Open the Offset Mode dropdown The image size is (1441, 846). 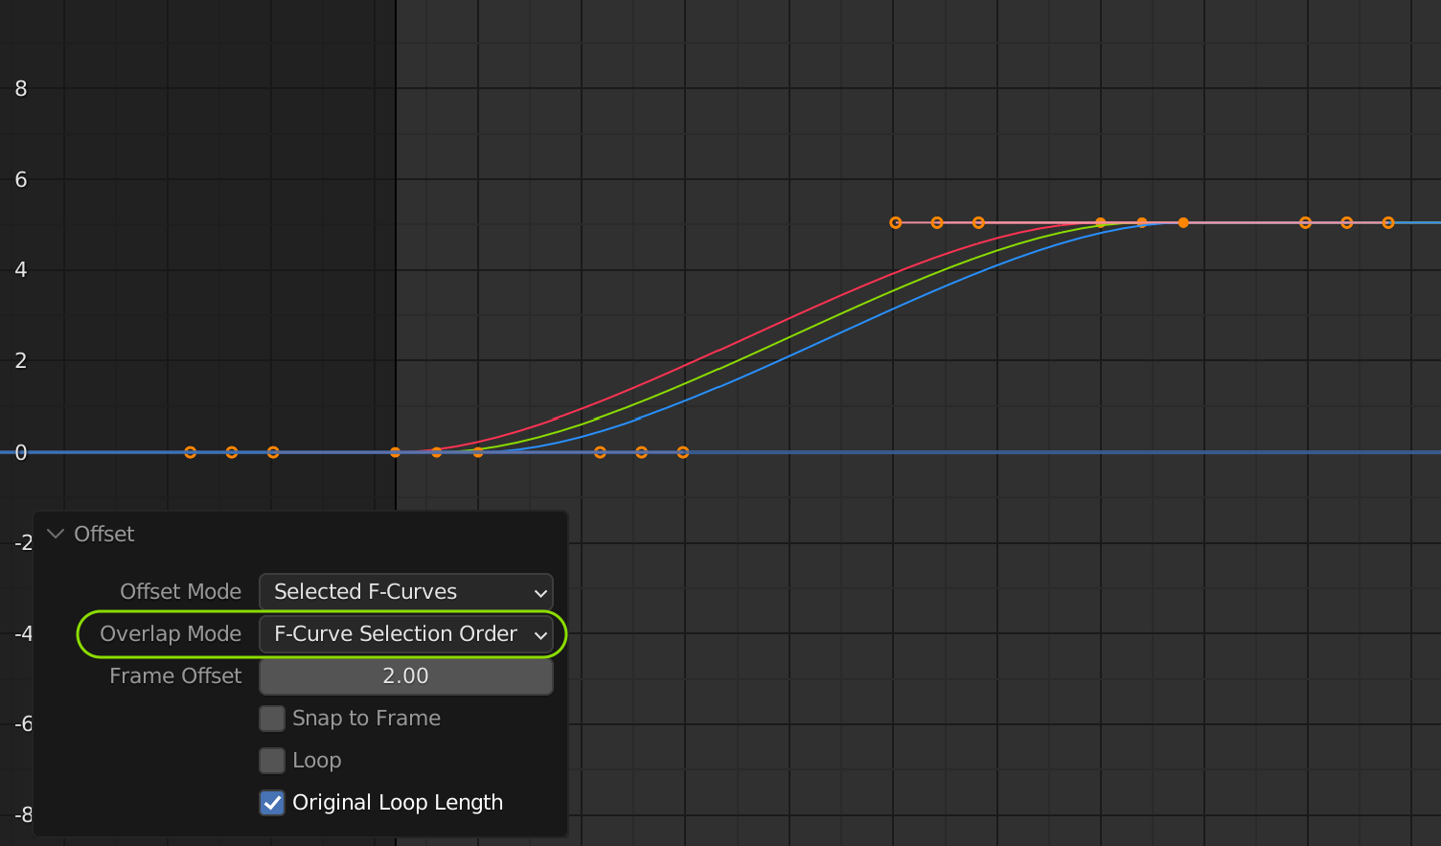tap(406, 591)
